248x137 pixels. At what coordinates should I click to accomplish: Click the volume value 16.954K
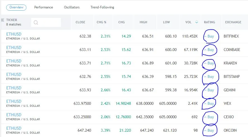point(191,90)
